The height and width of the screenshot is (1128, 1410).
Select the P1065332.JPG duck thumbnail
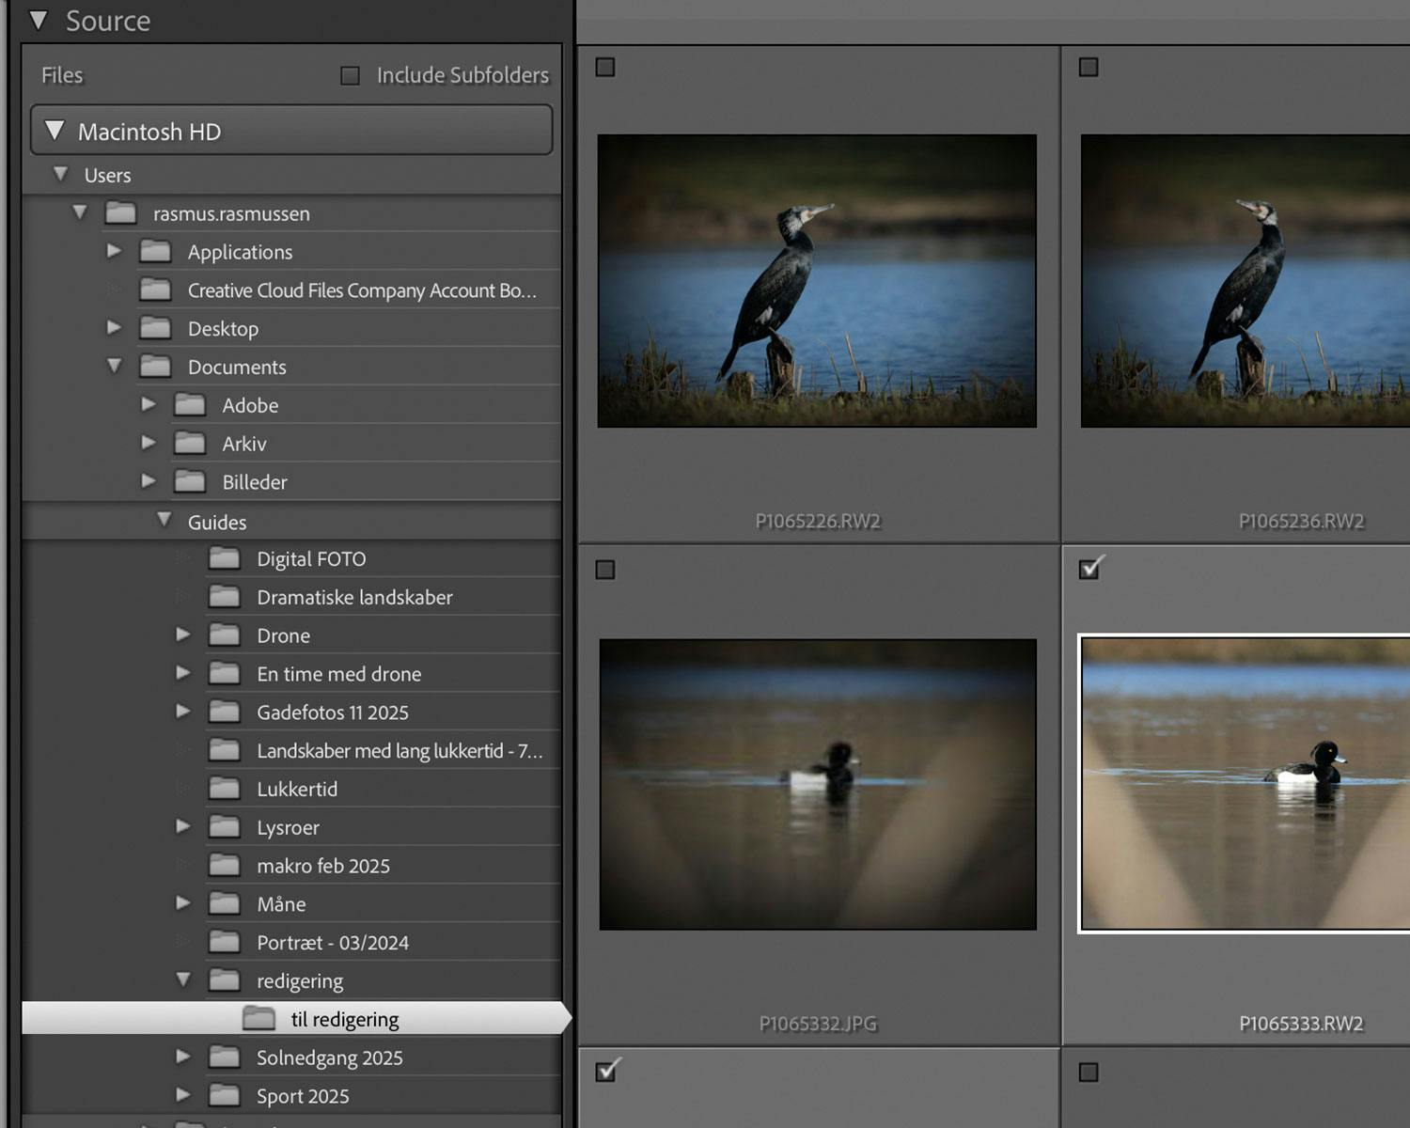(x=818, y=784)
